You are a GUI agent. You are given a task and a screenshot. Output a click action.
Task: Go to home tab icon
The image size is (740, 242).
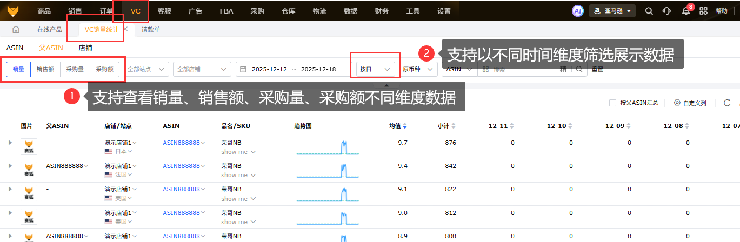point(16,30)
